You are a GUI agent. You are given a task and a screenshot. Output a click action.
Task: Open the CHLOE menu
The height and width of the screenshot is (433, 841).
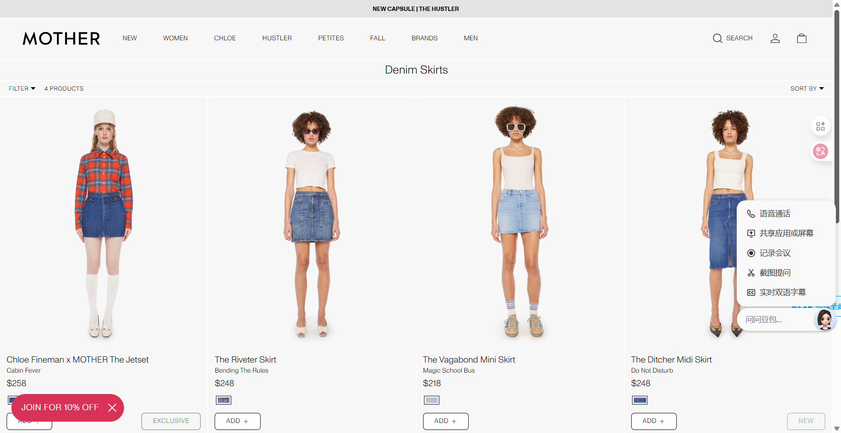coord(225,38)
